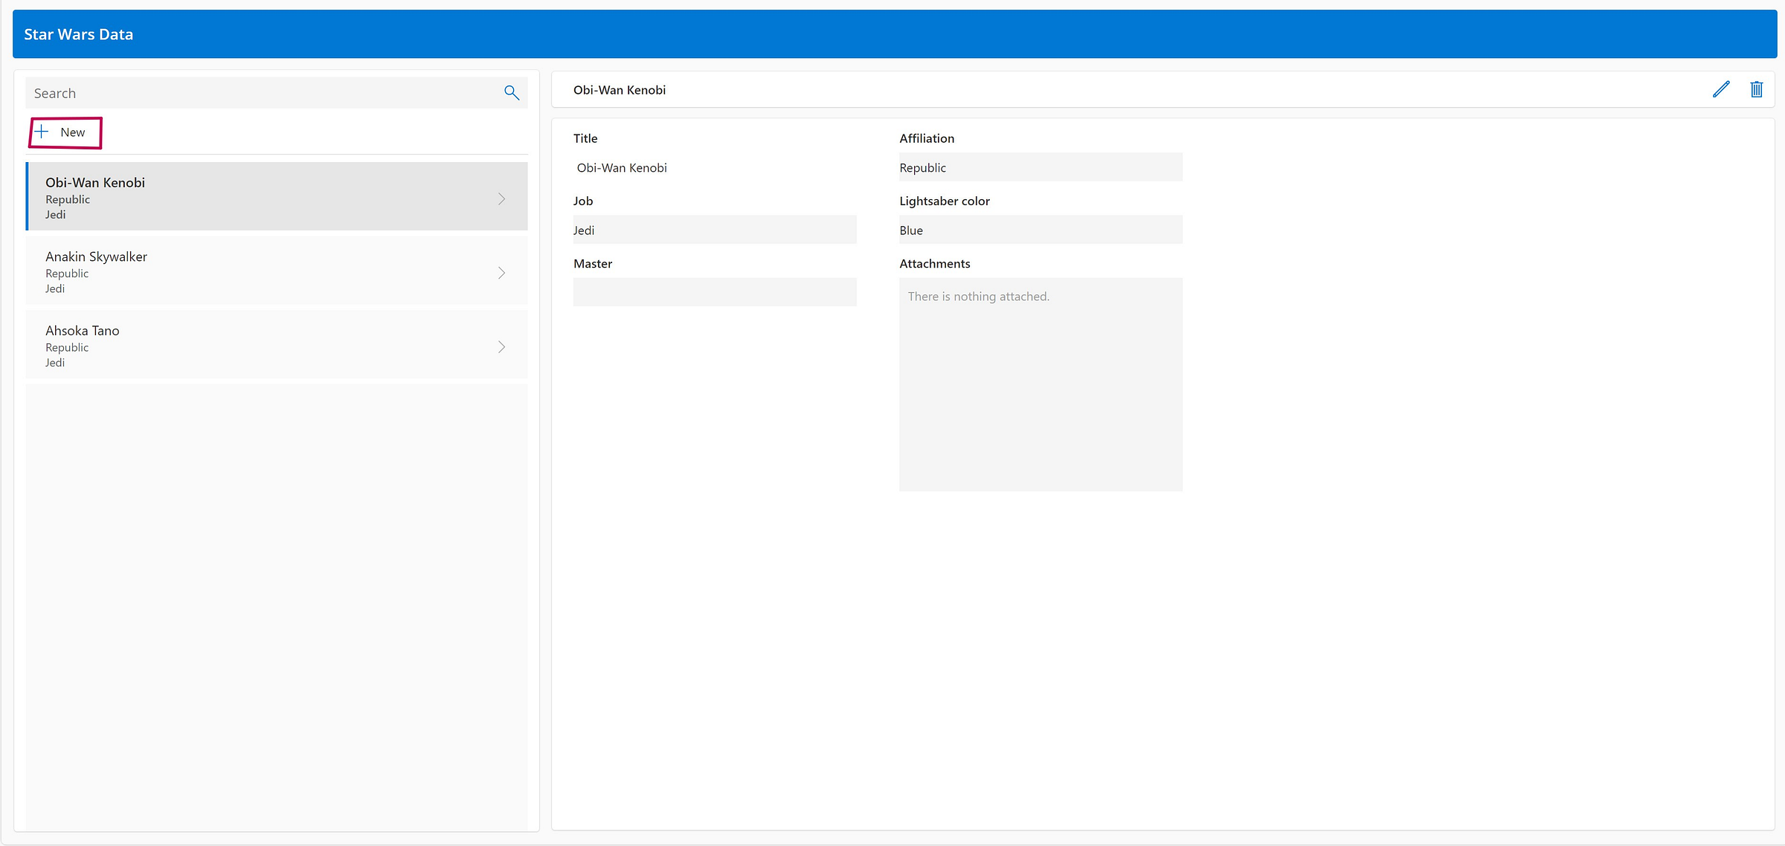Image resolution: width=1785 pixels, height=846 pixels.
Task: Select the Anakin Skywalker list item
Action: [277, 271]
